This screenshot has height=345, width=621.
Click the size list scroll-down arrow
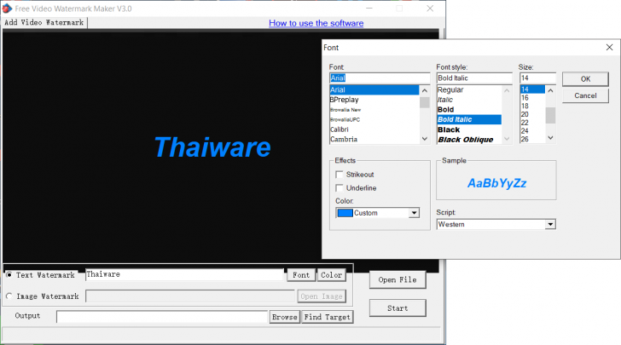point(550,138)
